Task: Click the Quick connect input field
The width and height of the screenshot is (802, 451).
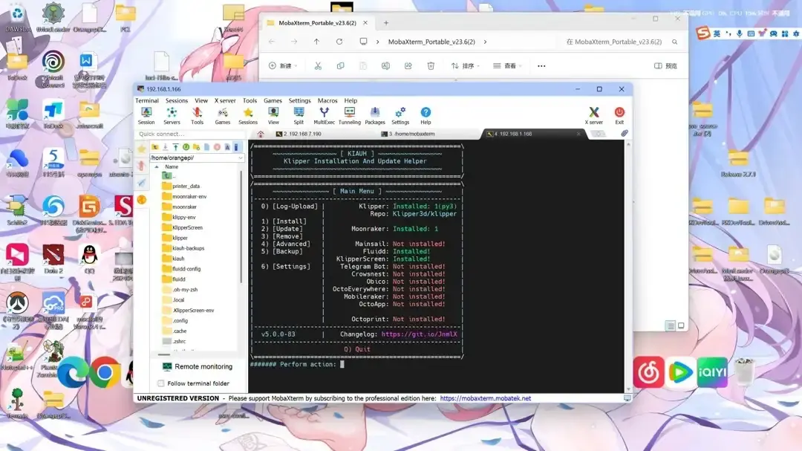Action: [x=190, y=134]
